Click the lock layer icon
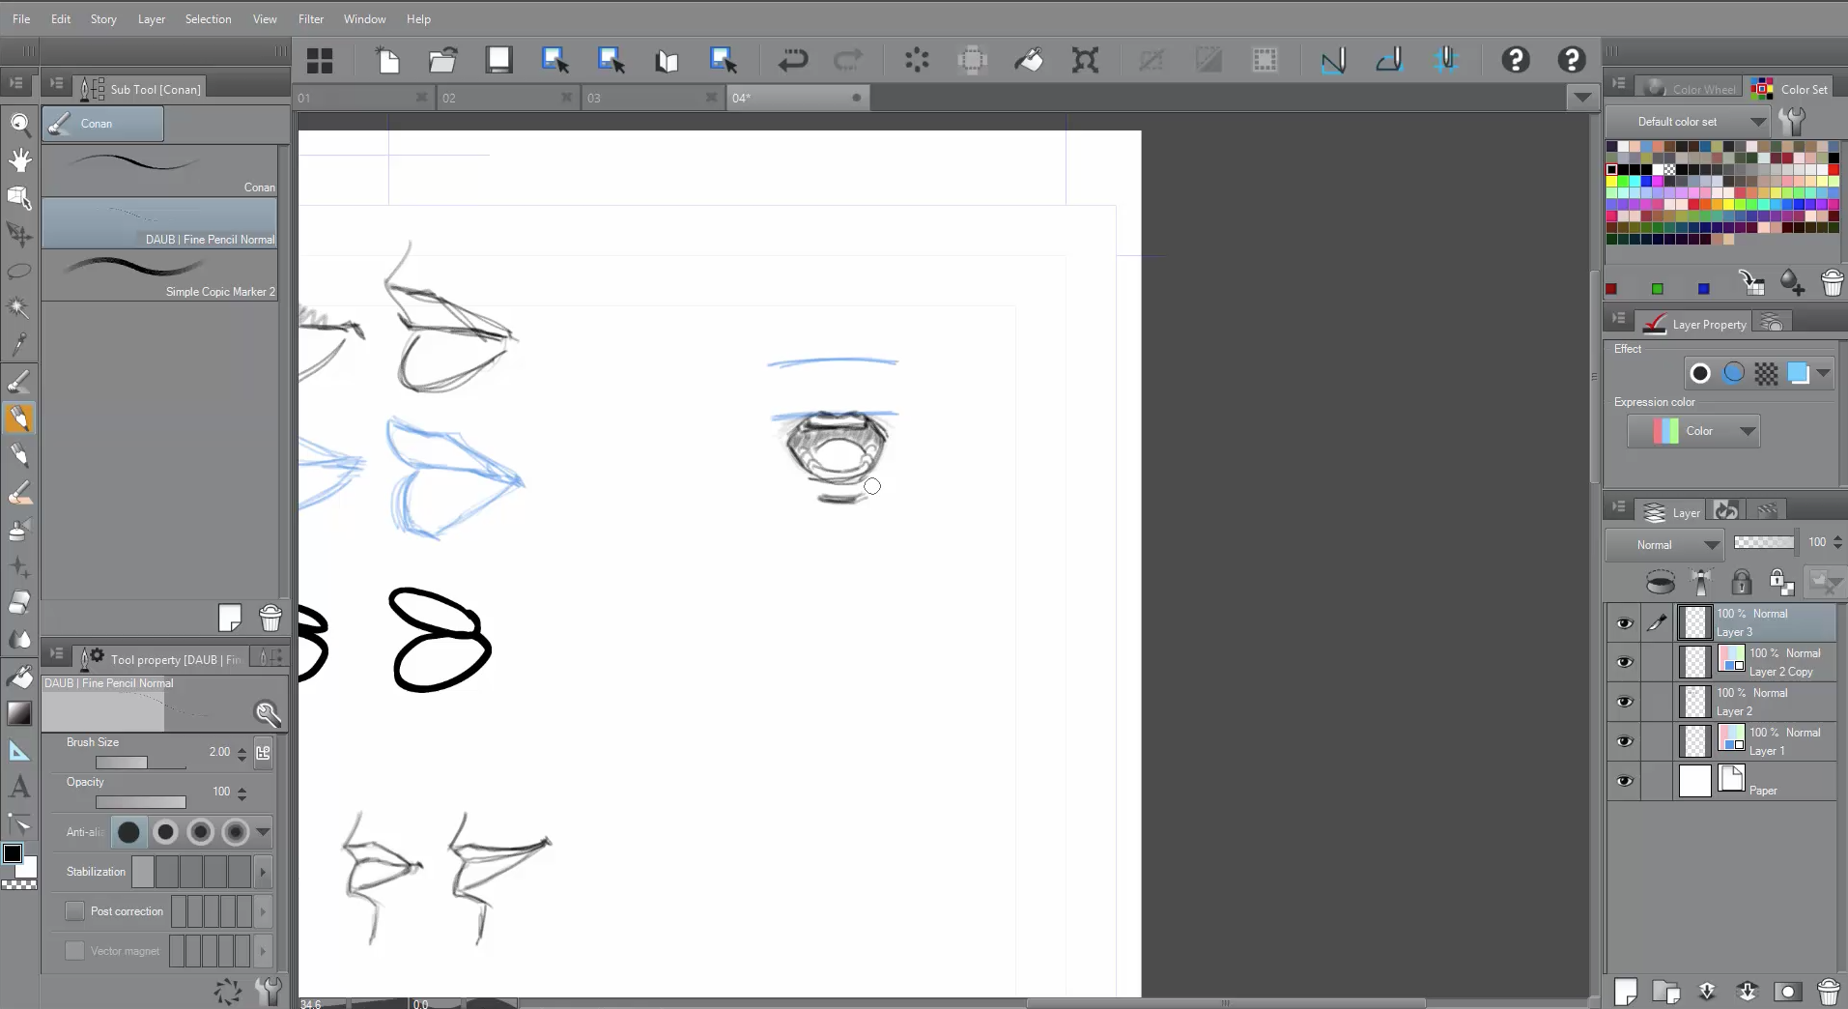Image resolution: width=1848 pixels, height=1009 pixels. tap(1741, 582)
